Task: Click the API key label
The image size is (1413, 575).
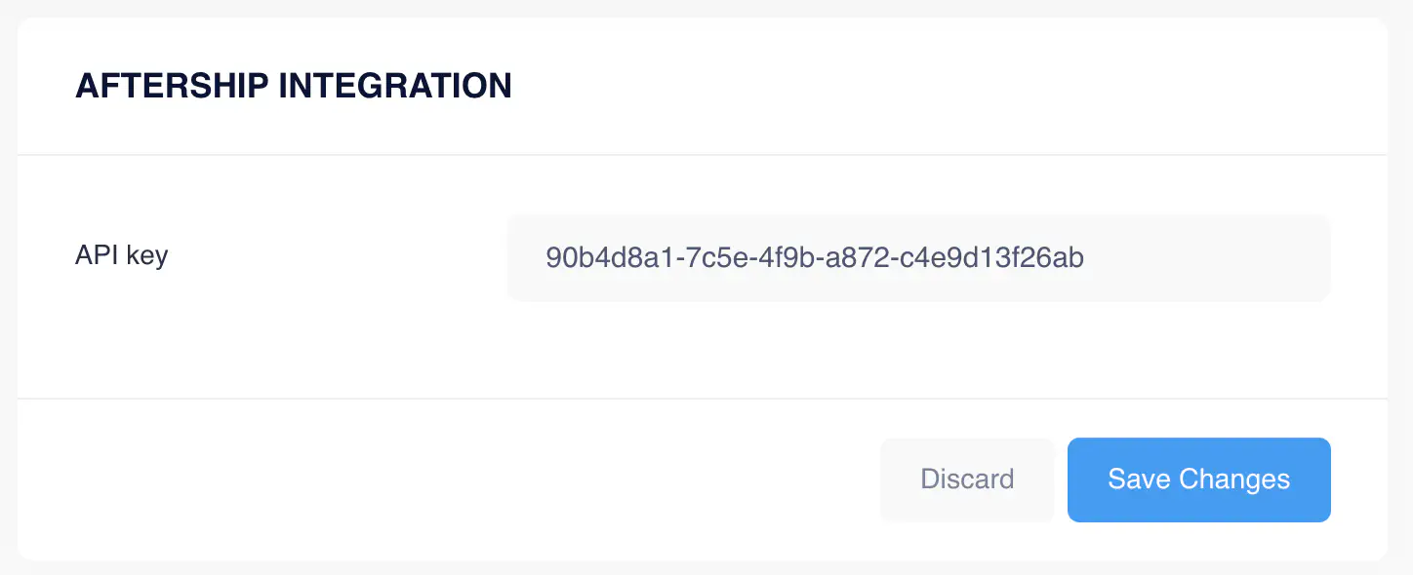Action: click(x=121, y=255)
